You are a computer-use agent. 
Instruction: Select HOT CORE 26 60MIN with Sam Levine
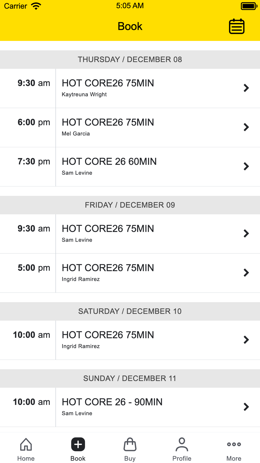(109, 166)
